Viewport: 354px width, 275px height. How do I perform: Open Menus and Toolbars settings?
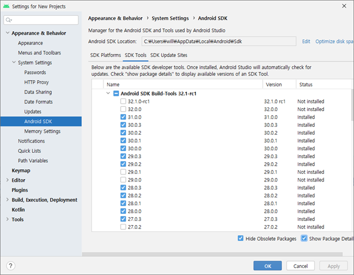click(x=39, y=53)
